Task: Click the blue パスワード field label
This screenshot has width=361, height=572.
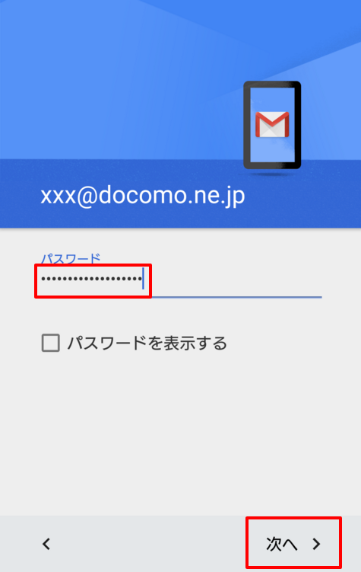Action: tap(71, 258)
